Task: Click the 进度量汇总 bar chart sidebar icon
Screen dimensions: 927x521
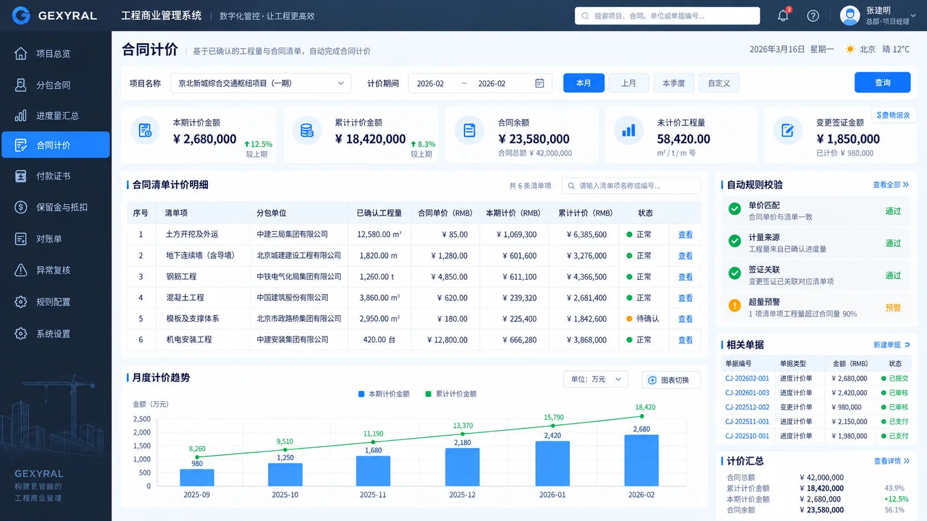Action: click(21, 116)
